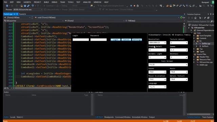Switch to Team Explorer tab
This screenshot has width=217, height=122.
pos(208,117)
